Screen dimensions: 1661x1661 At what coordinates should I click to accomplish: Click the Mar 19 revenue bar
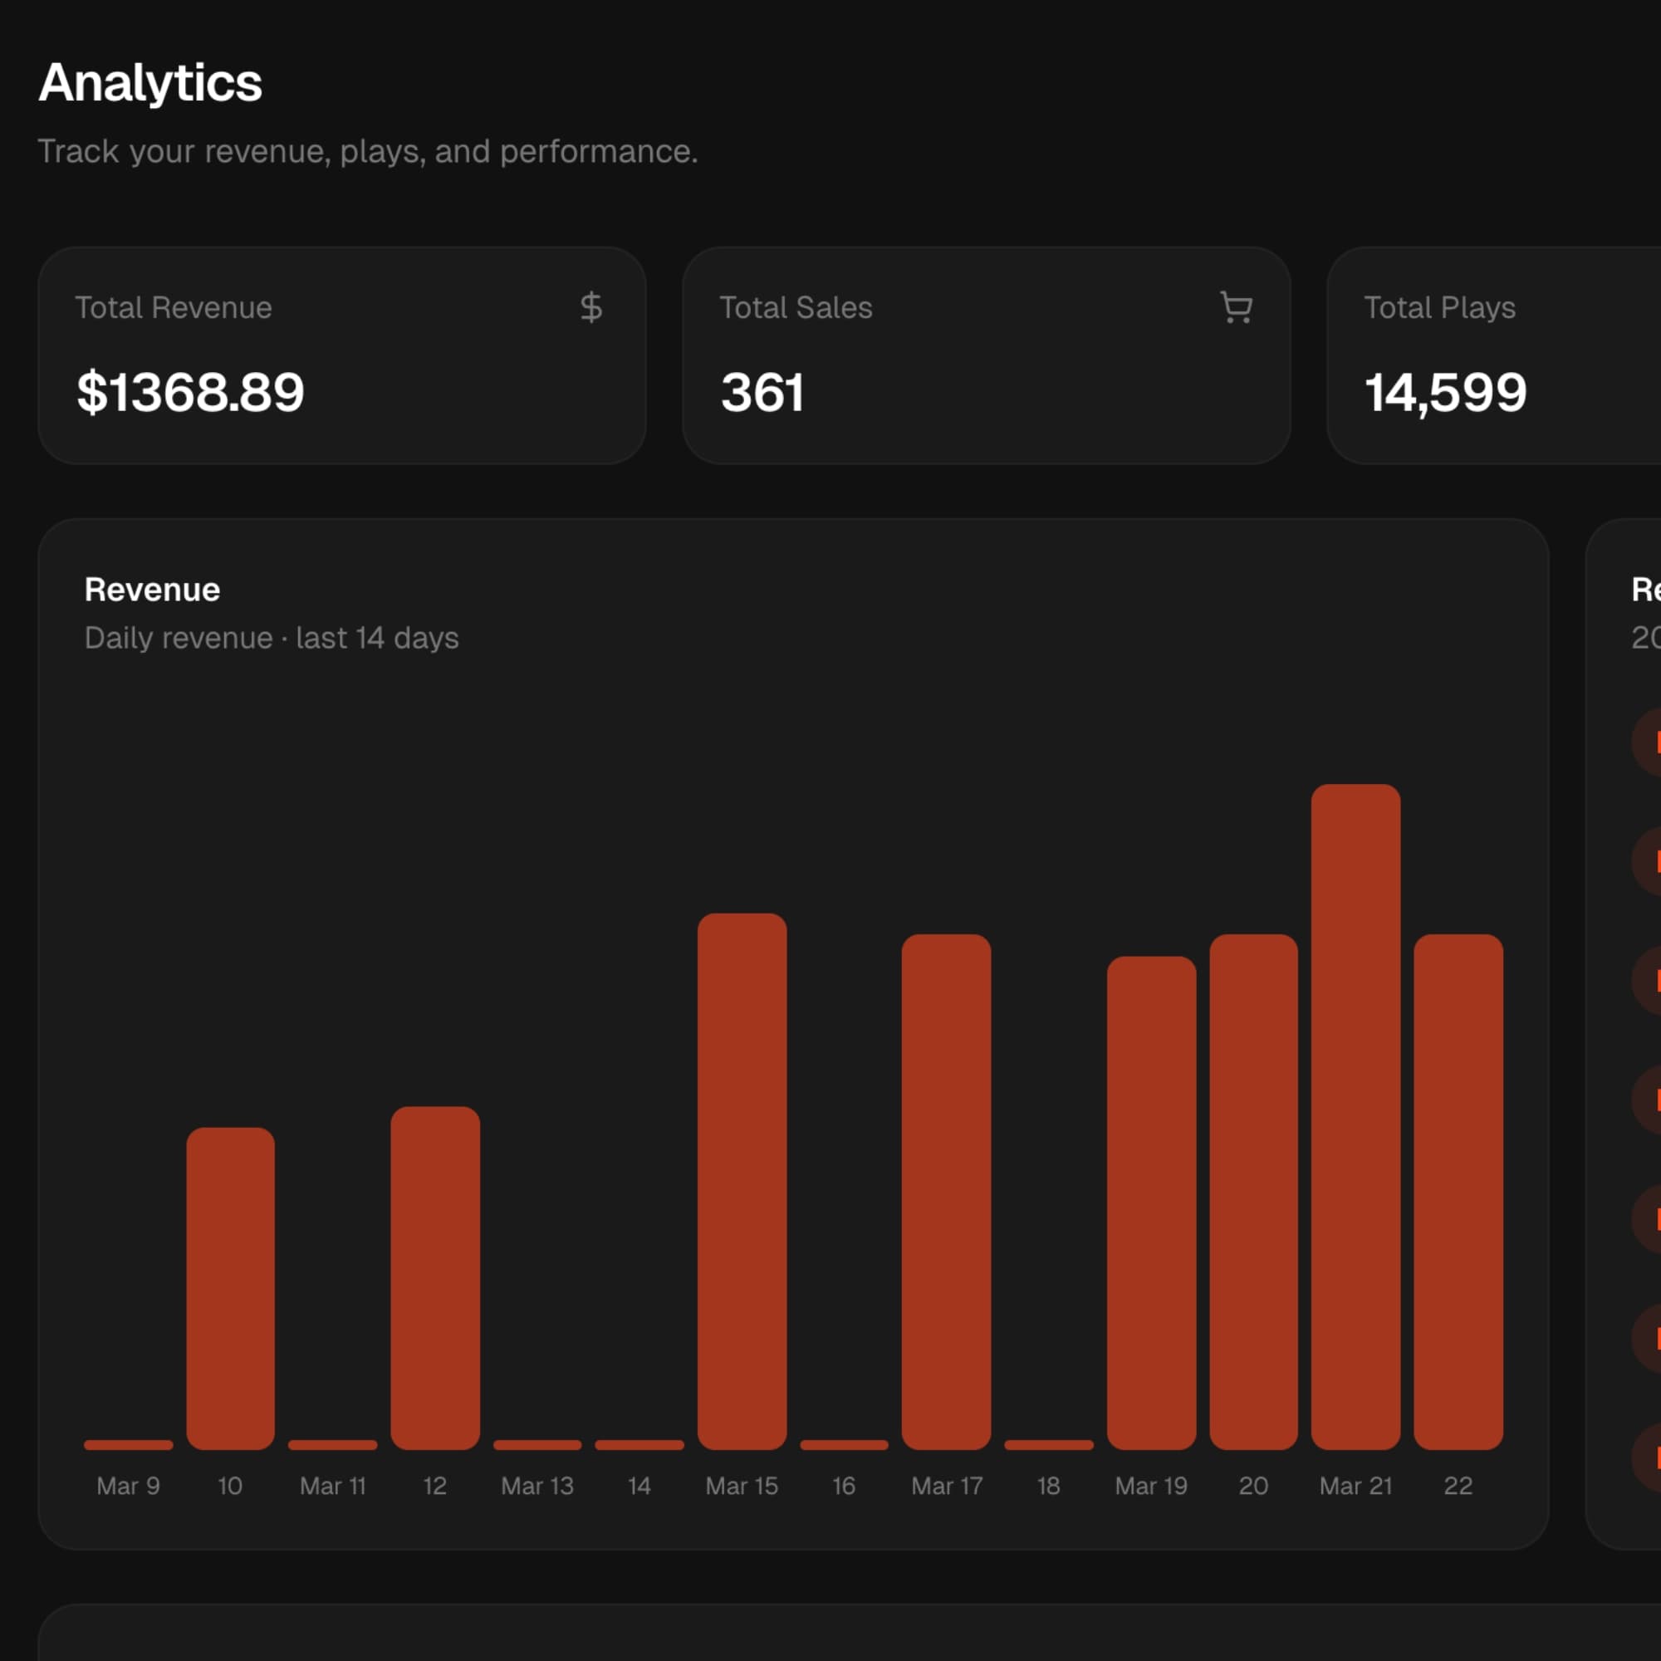pos(1151,1203)
